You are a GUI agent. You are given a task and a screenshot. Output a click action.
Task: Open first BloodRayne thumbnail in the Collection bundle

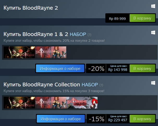19,103
